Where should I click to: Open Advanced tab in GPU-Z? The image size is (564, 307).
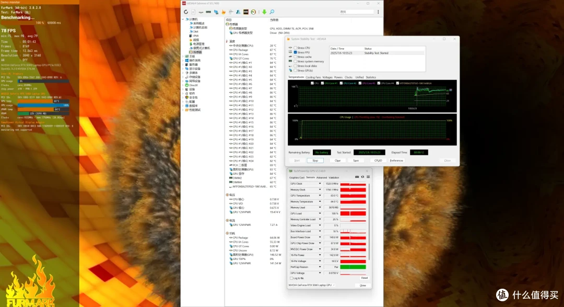coord(322,177)
